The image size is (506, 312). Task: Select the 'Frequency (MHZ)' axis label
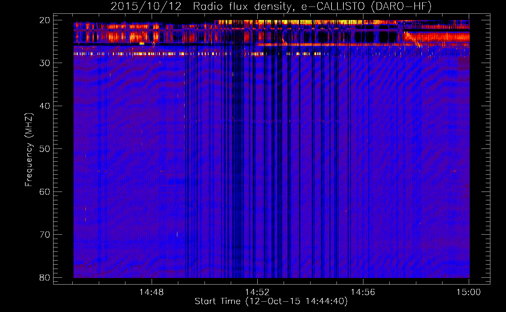(29, 150)
